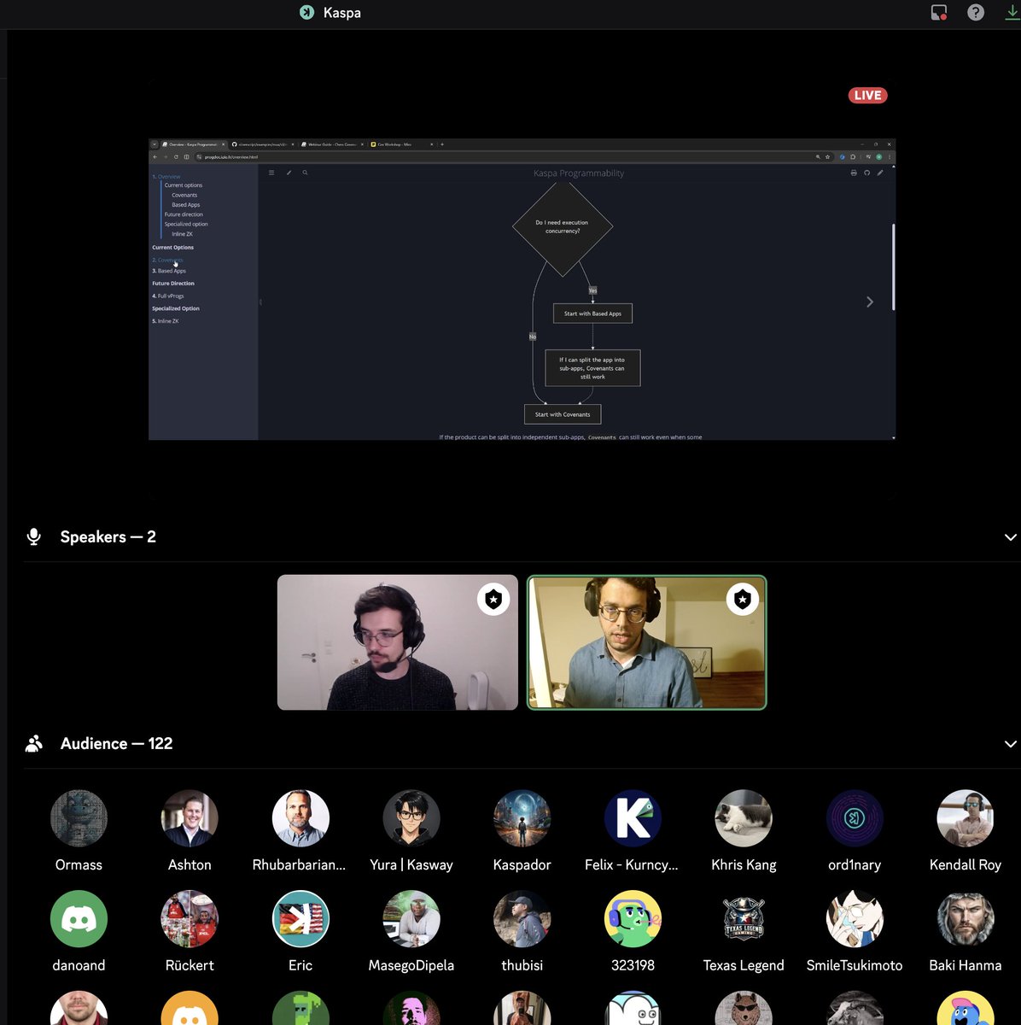
Task: Click scrollbar thumb in the streamed page
Action: pyautogui.click(x=893, y=266)
